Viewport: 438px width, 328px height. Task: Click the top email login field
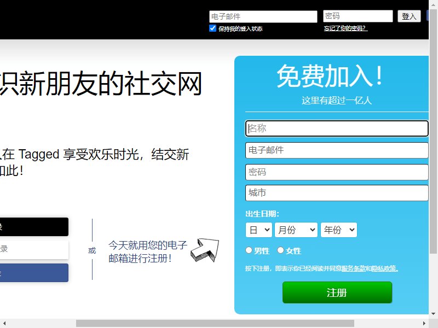pos(263,16)
